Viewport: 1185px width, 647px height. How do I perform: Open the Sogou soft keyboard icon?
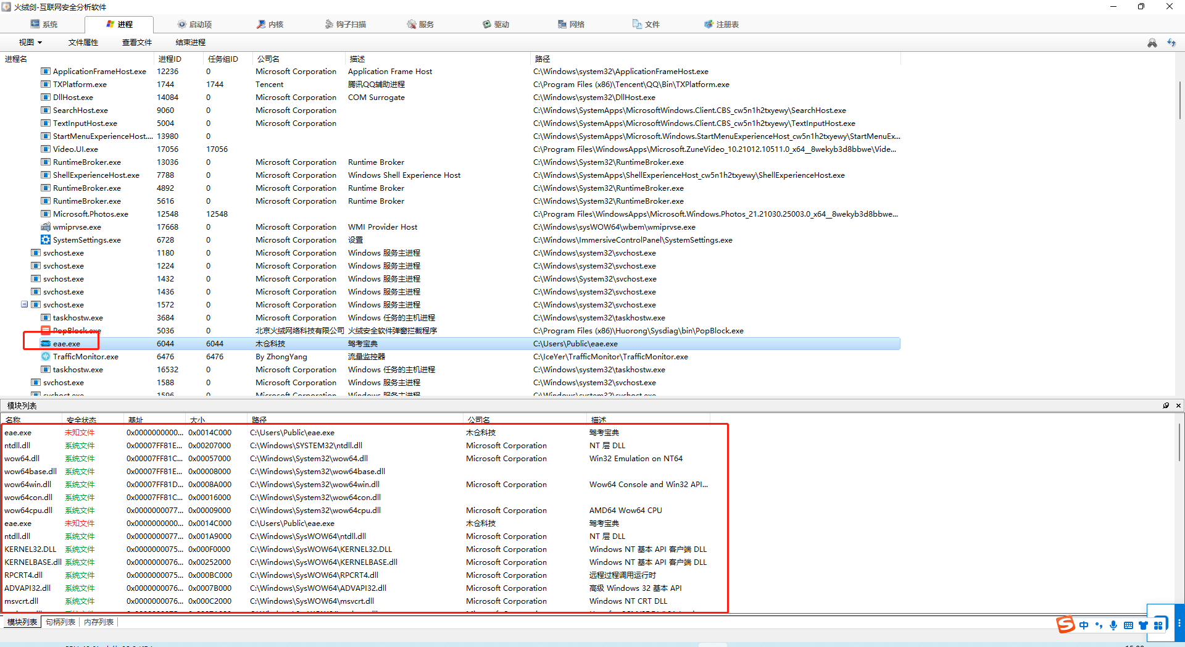click(x=1128, y=625)
